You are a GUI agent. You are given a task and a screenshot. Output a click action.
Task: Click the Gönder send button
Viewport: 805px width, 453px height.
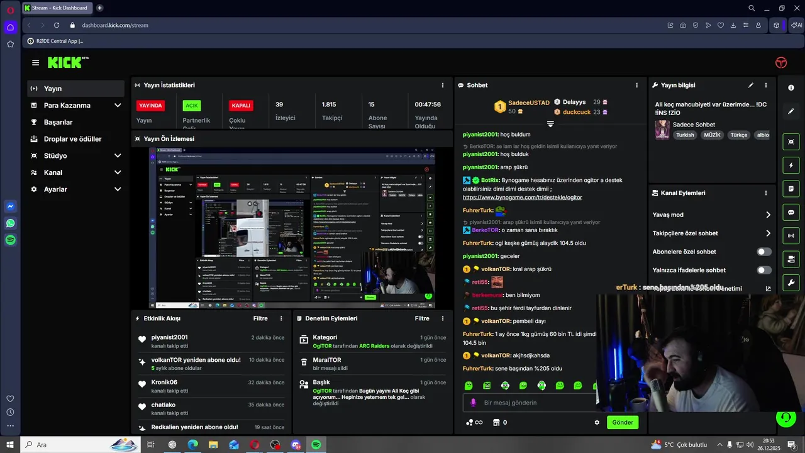coord(623,422)
